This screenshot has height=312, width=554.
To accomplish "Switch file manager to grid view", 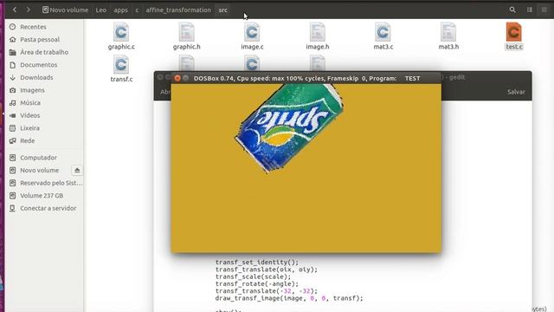I will point(544,10).
